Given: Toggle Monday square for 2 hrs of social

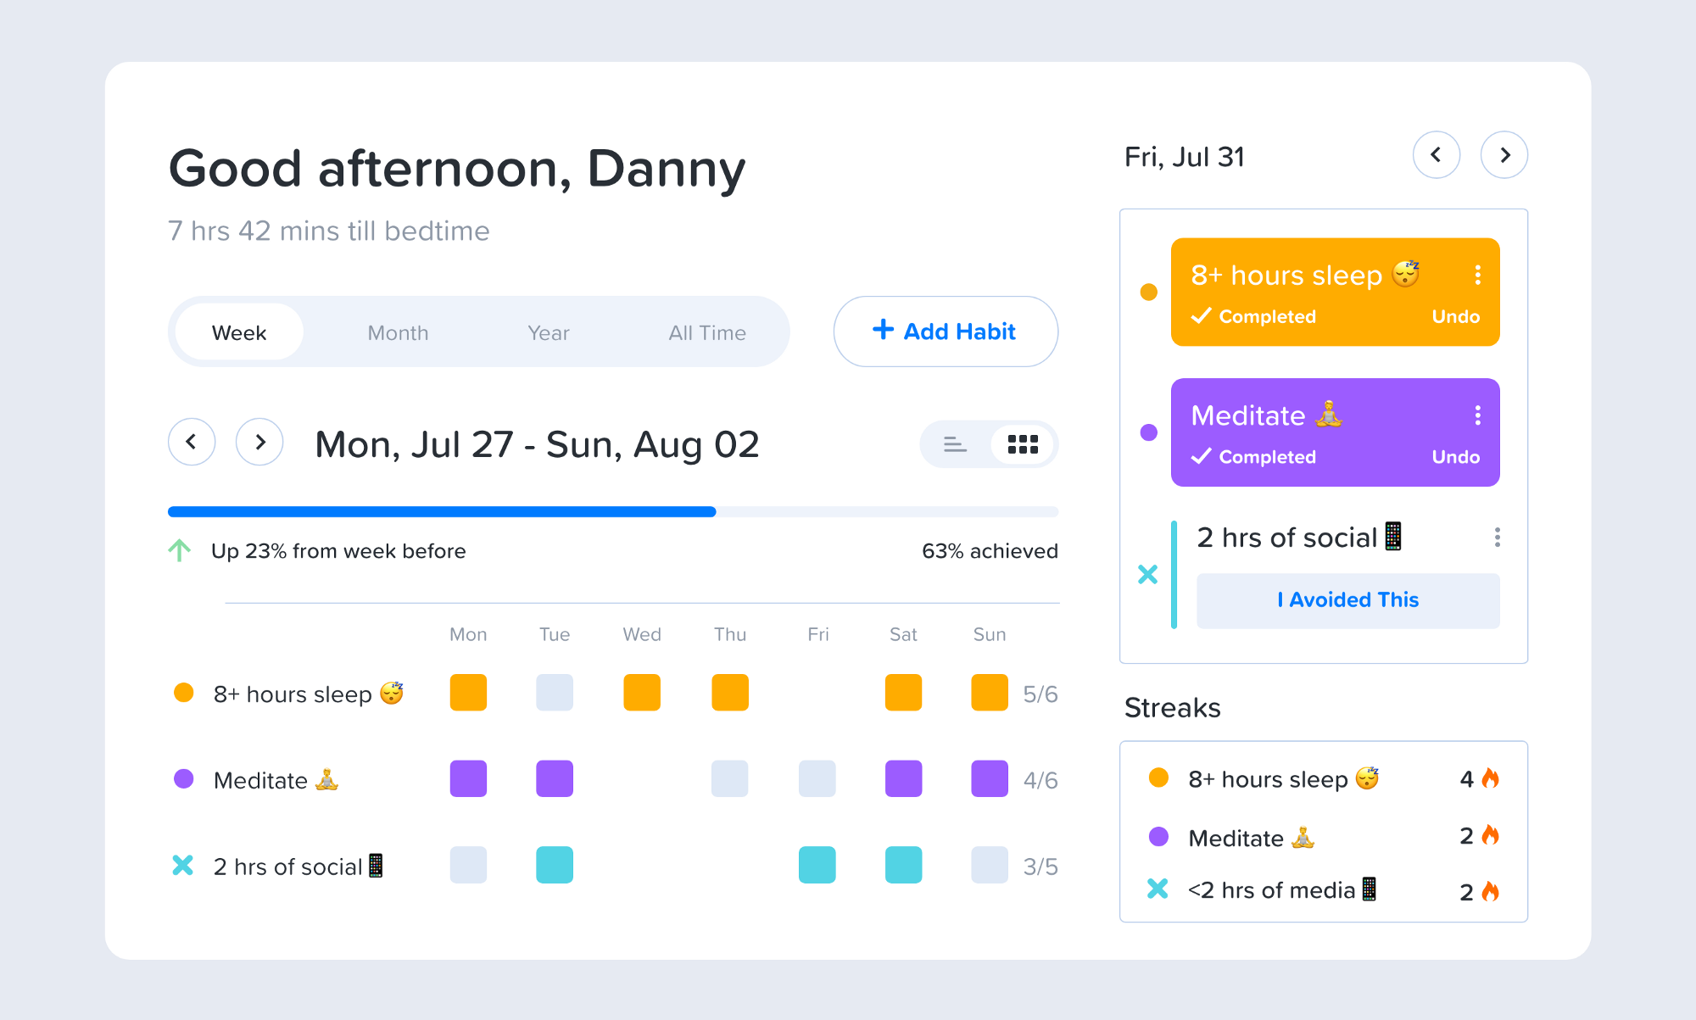Looking at the screenshot, I should (468, 865).
